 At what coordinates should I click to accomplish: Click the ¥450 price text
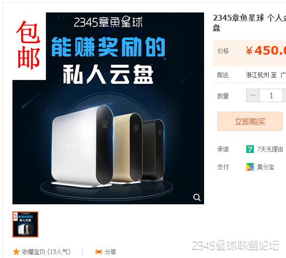(266, 50)
